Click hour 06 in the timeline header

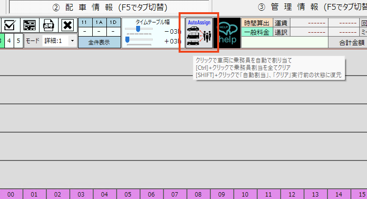tap(151, 194)
